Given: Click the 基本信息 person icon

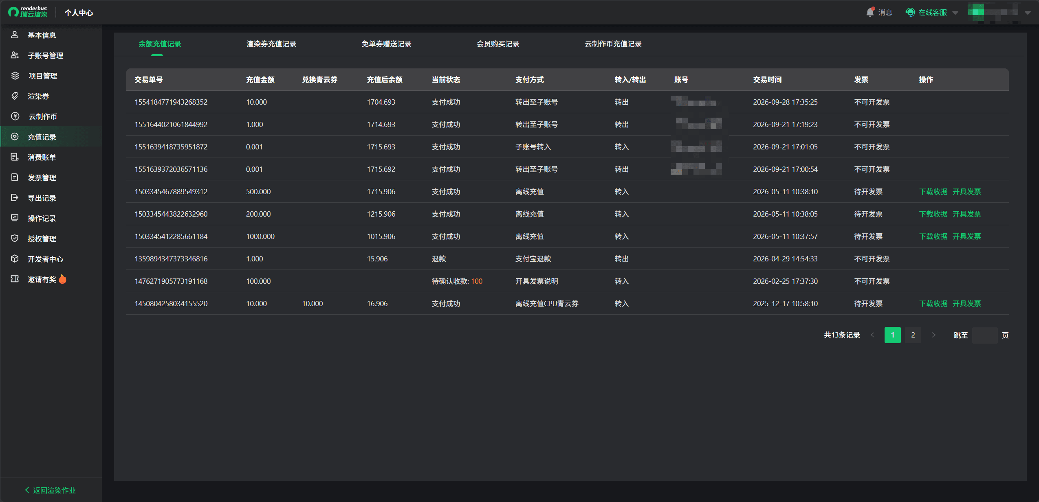Looking at the screenshot, I should click(15, 35).
